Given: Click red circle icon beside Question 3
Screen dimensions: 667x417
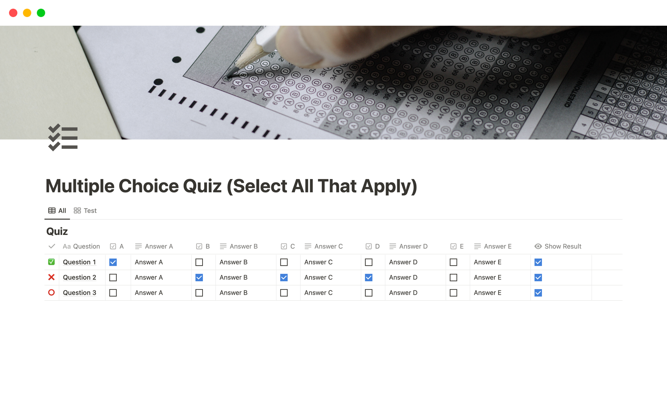Looking at the screenshot, I should 51,293.
